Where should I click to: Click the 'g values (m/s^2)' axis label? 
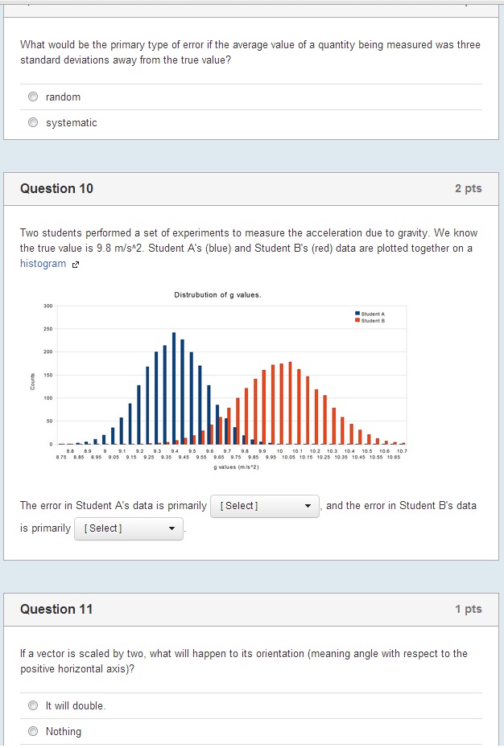236,467
